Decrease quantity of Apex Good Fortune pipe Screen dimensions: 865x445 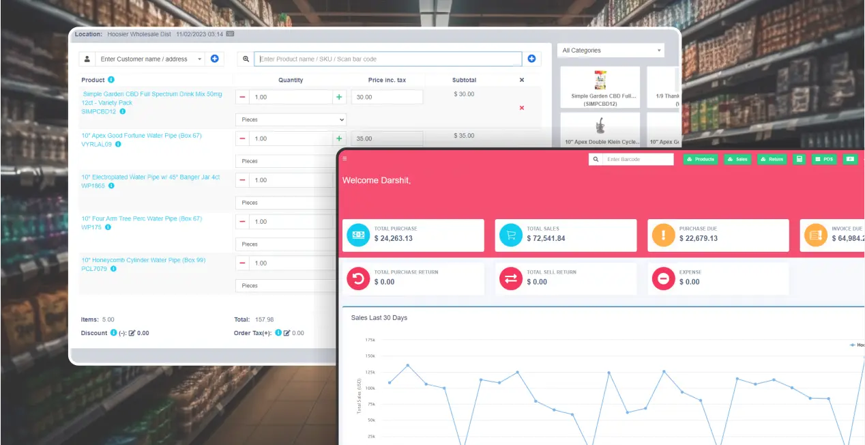[243, 139]
